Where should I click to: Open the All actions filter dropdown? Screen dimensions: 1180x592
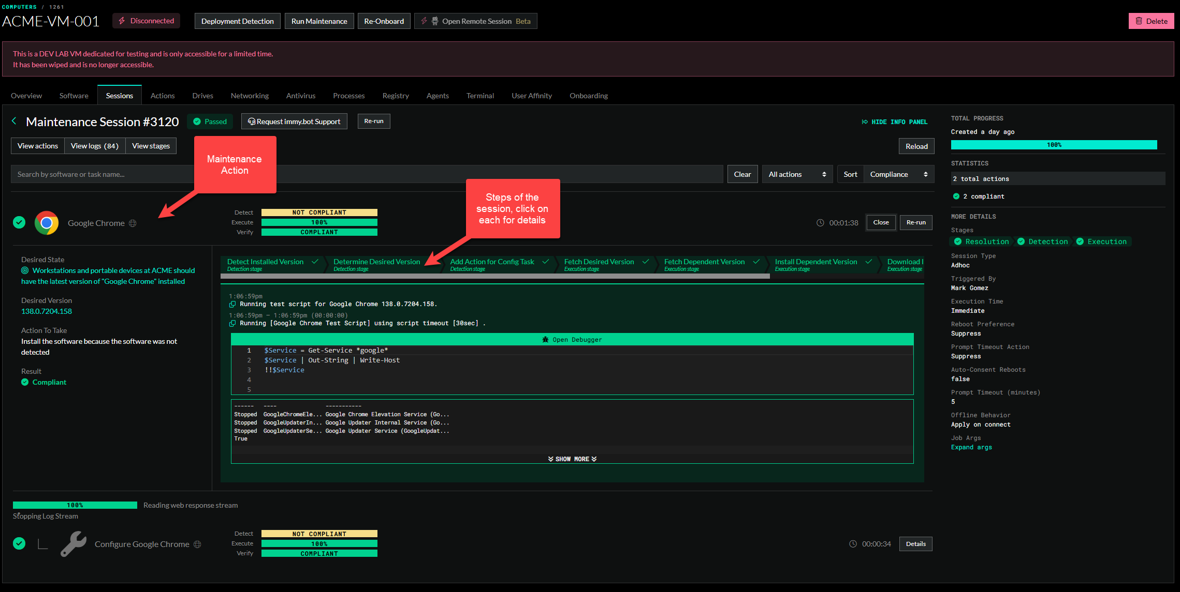click(797, 174)
